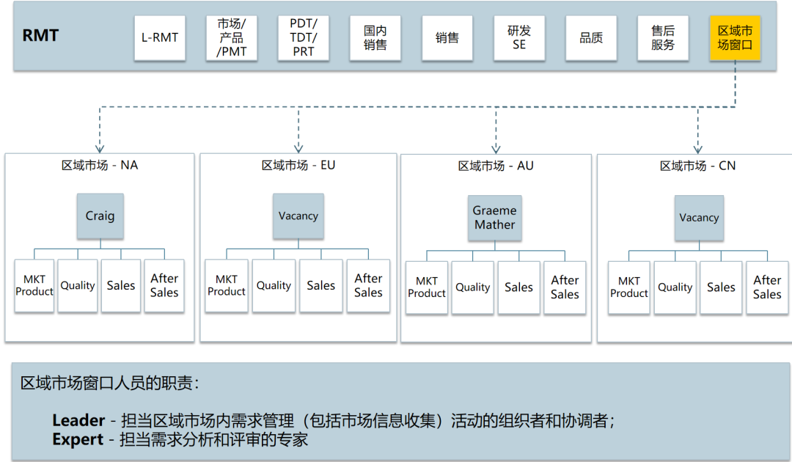Click the MKT Product box under Craig
The width and height of the screenshot is (792, 462).
(x=34, y=285)
